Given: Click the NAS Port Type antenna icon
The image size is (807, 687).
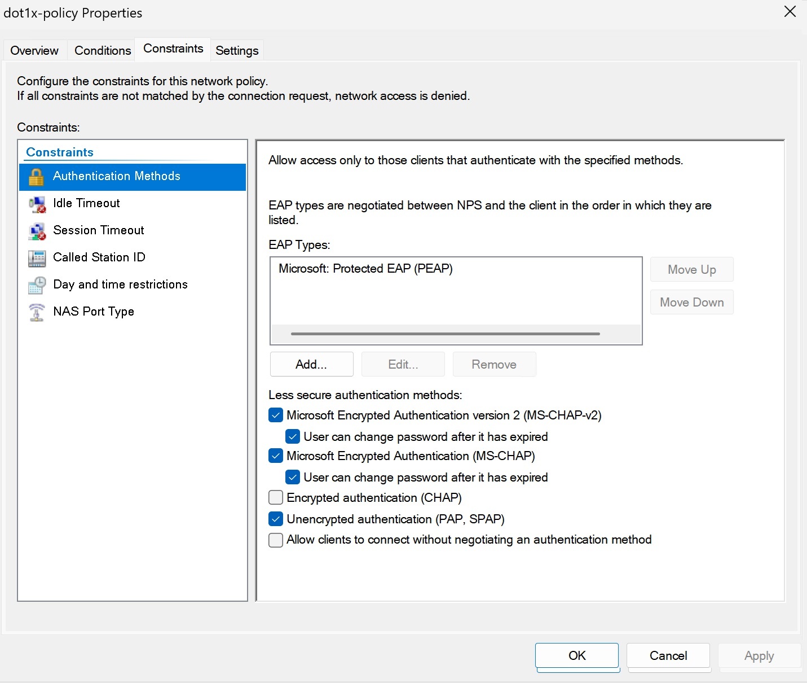Looking at the screenshot, I should point(37,312).
